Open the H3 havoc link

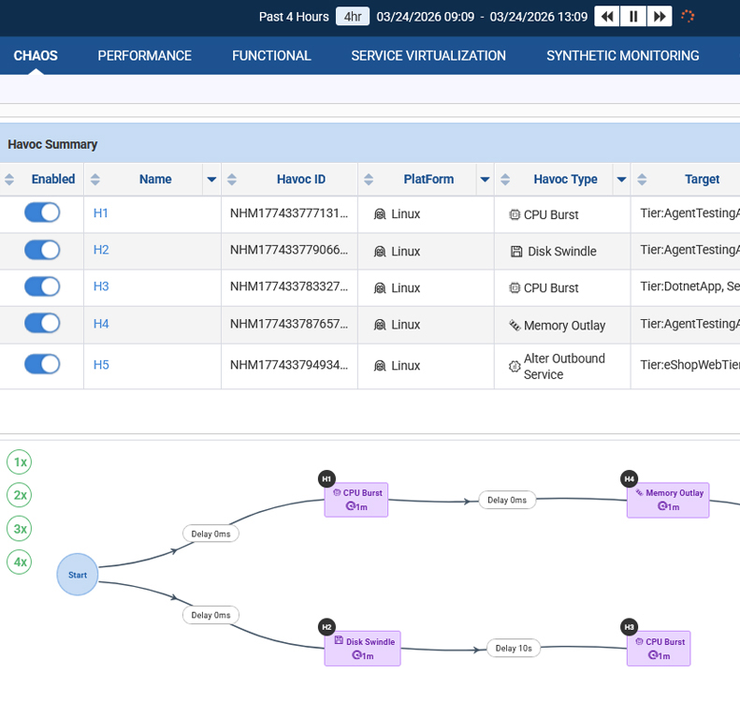pyautogui.click(x=101, y=286)
